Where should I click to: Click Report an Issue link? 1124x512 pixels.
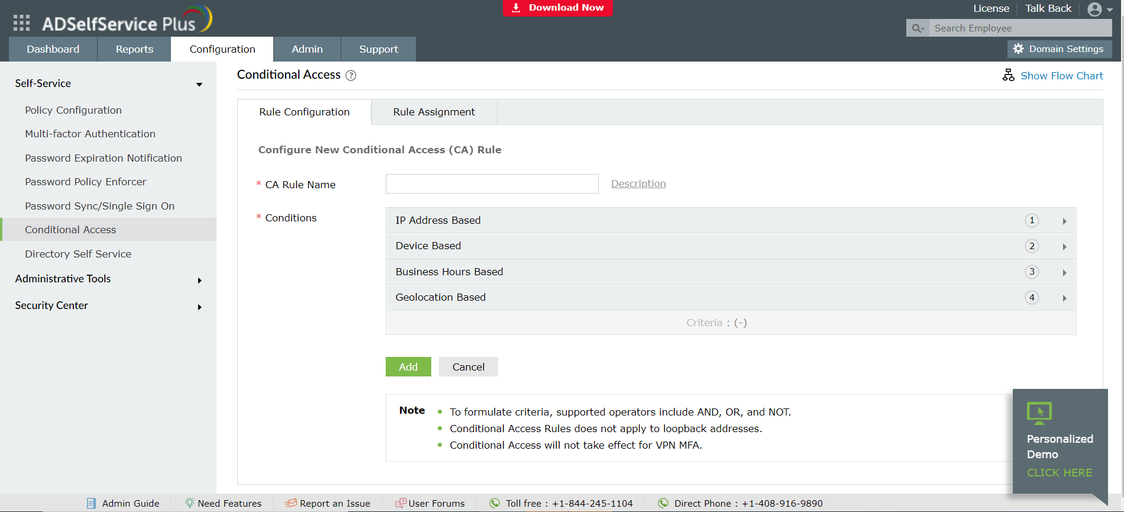click(x=335, y=504)
